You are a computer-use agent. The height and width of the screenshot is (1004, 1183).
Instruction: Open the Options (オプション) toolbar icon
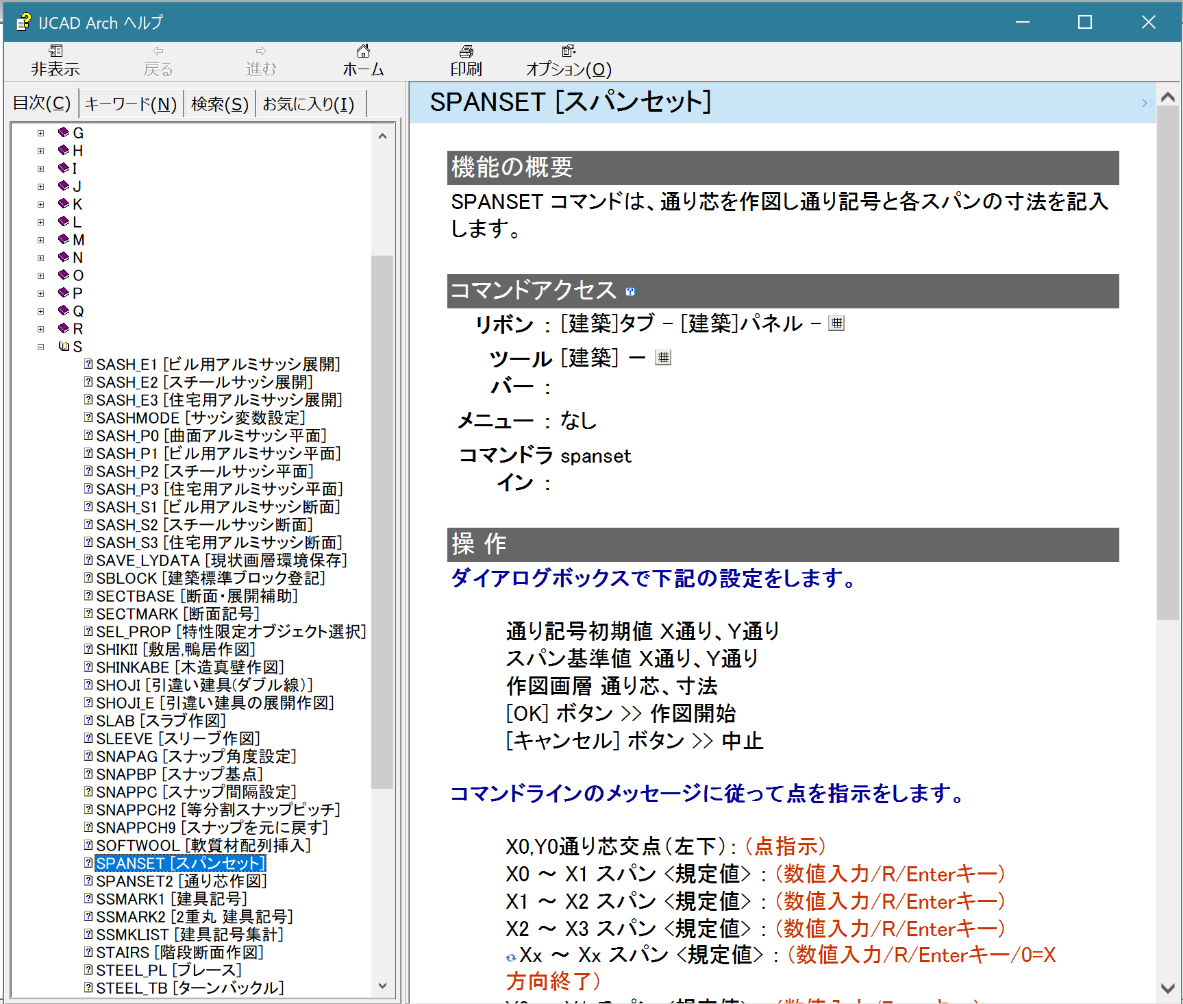[569, 51]
